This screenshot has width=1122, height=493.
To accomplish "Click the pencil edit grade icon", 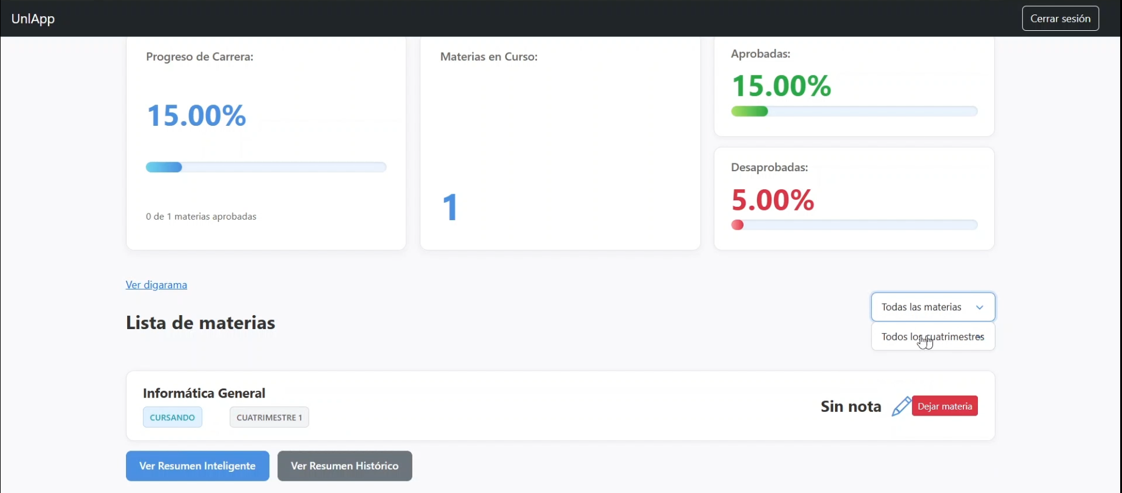I will [x=900, y=406].
